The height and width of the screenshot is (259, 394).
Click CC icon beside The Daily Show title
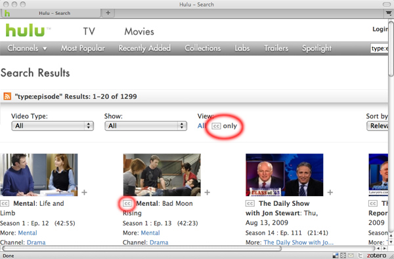pos(250,203)
